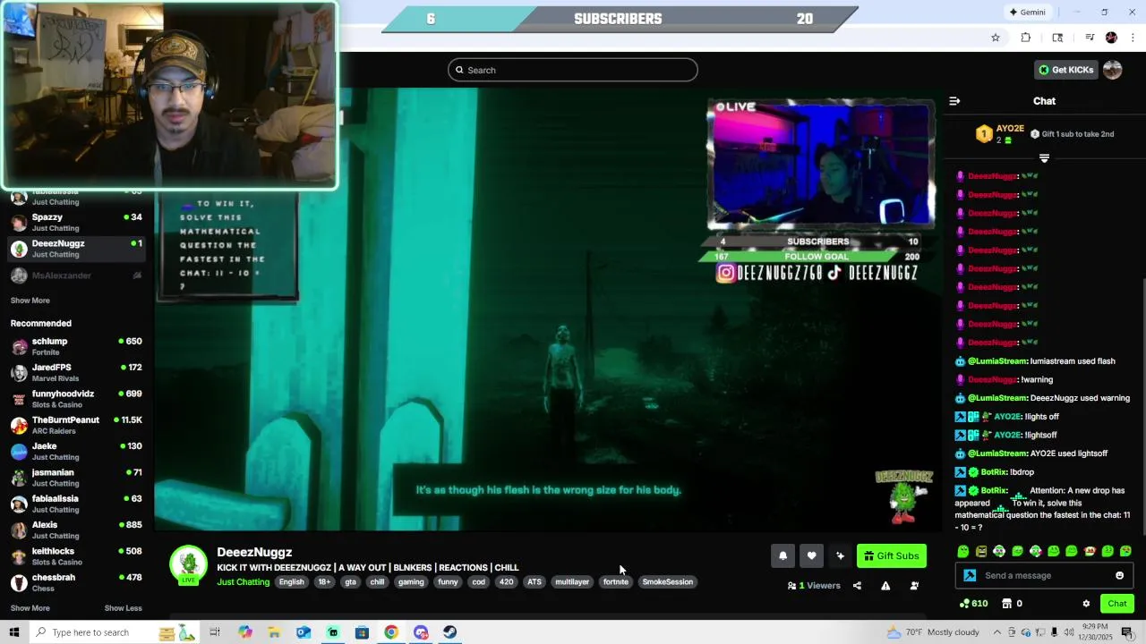Click the user icon next to report
The width and height of the screenshot is (1146, 644).
(914, 586)
